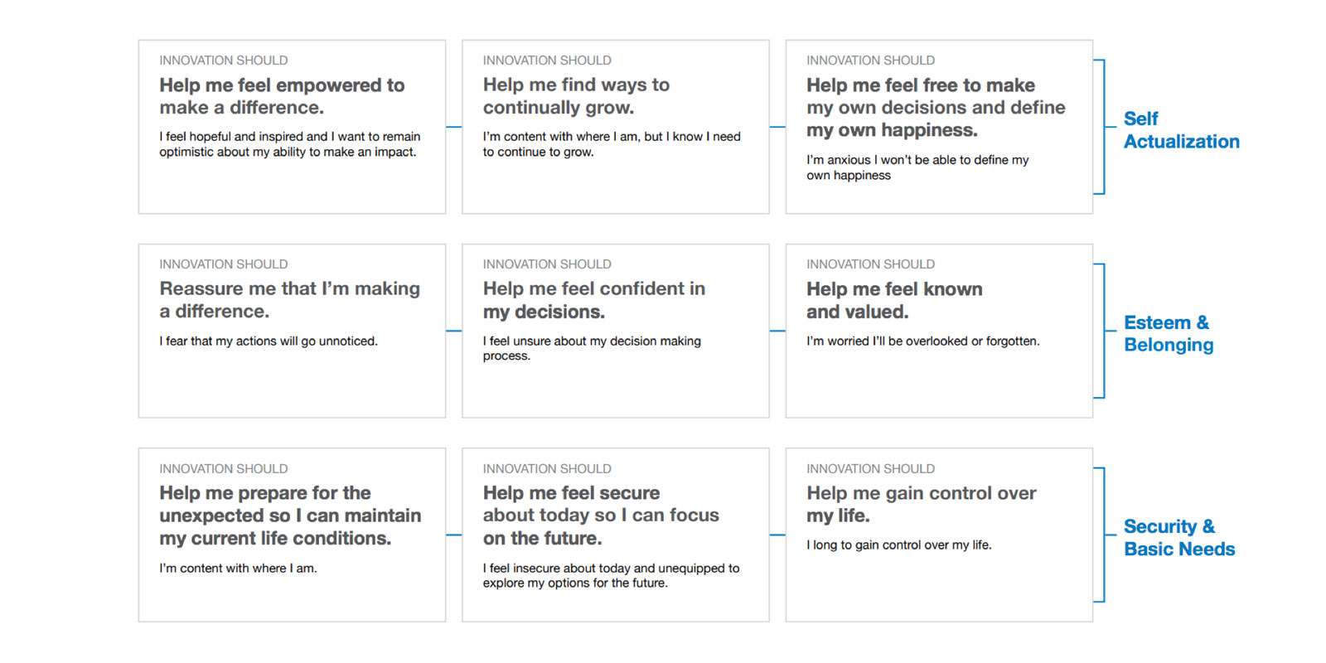The height and width of the screenshot is (663, 1326).
Task: Click 'I feel unsure about my decision making process' text
Action: tap(592, 348)
